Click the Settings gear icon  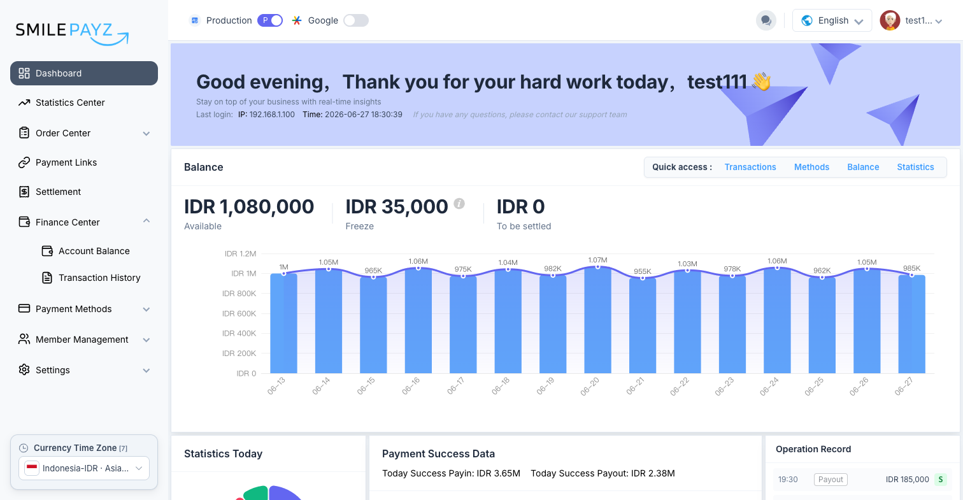[x=24, y=370]
